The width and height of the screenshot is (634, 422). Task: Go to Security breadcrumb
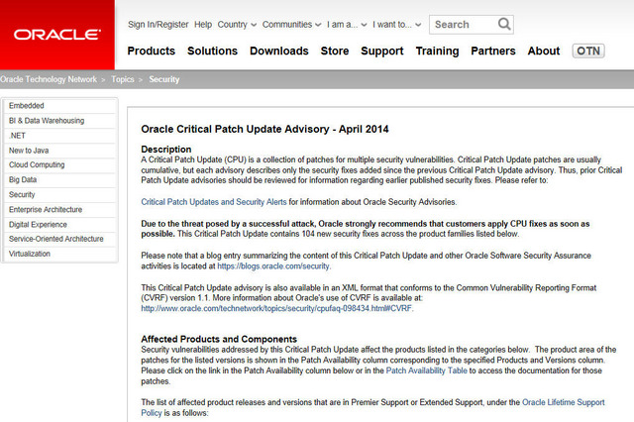tap(163, 79)
